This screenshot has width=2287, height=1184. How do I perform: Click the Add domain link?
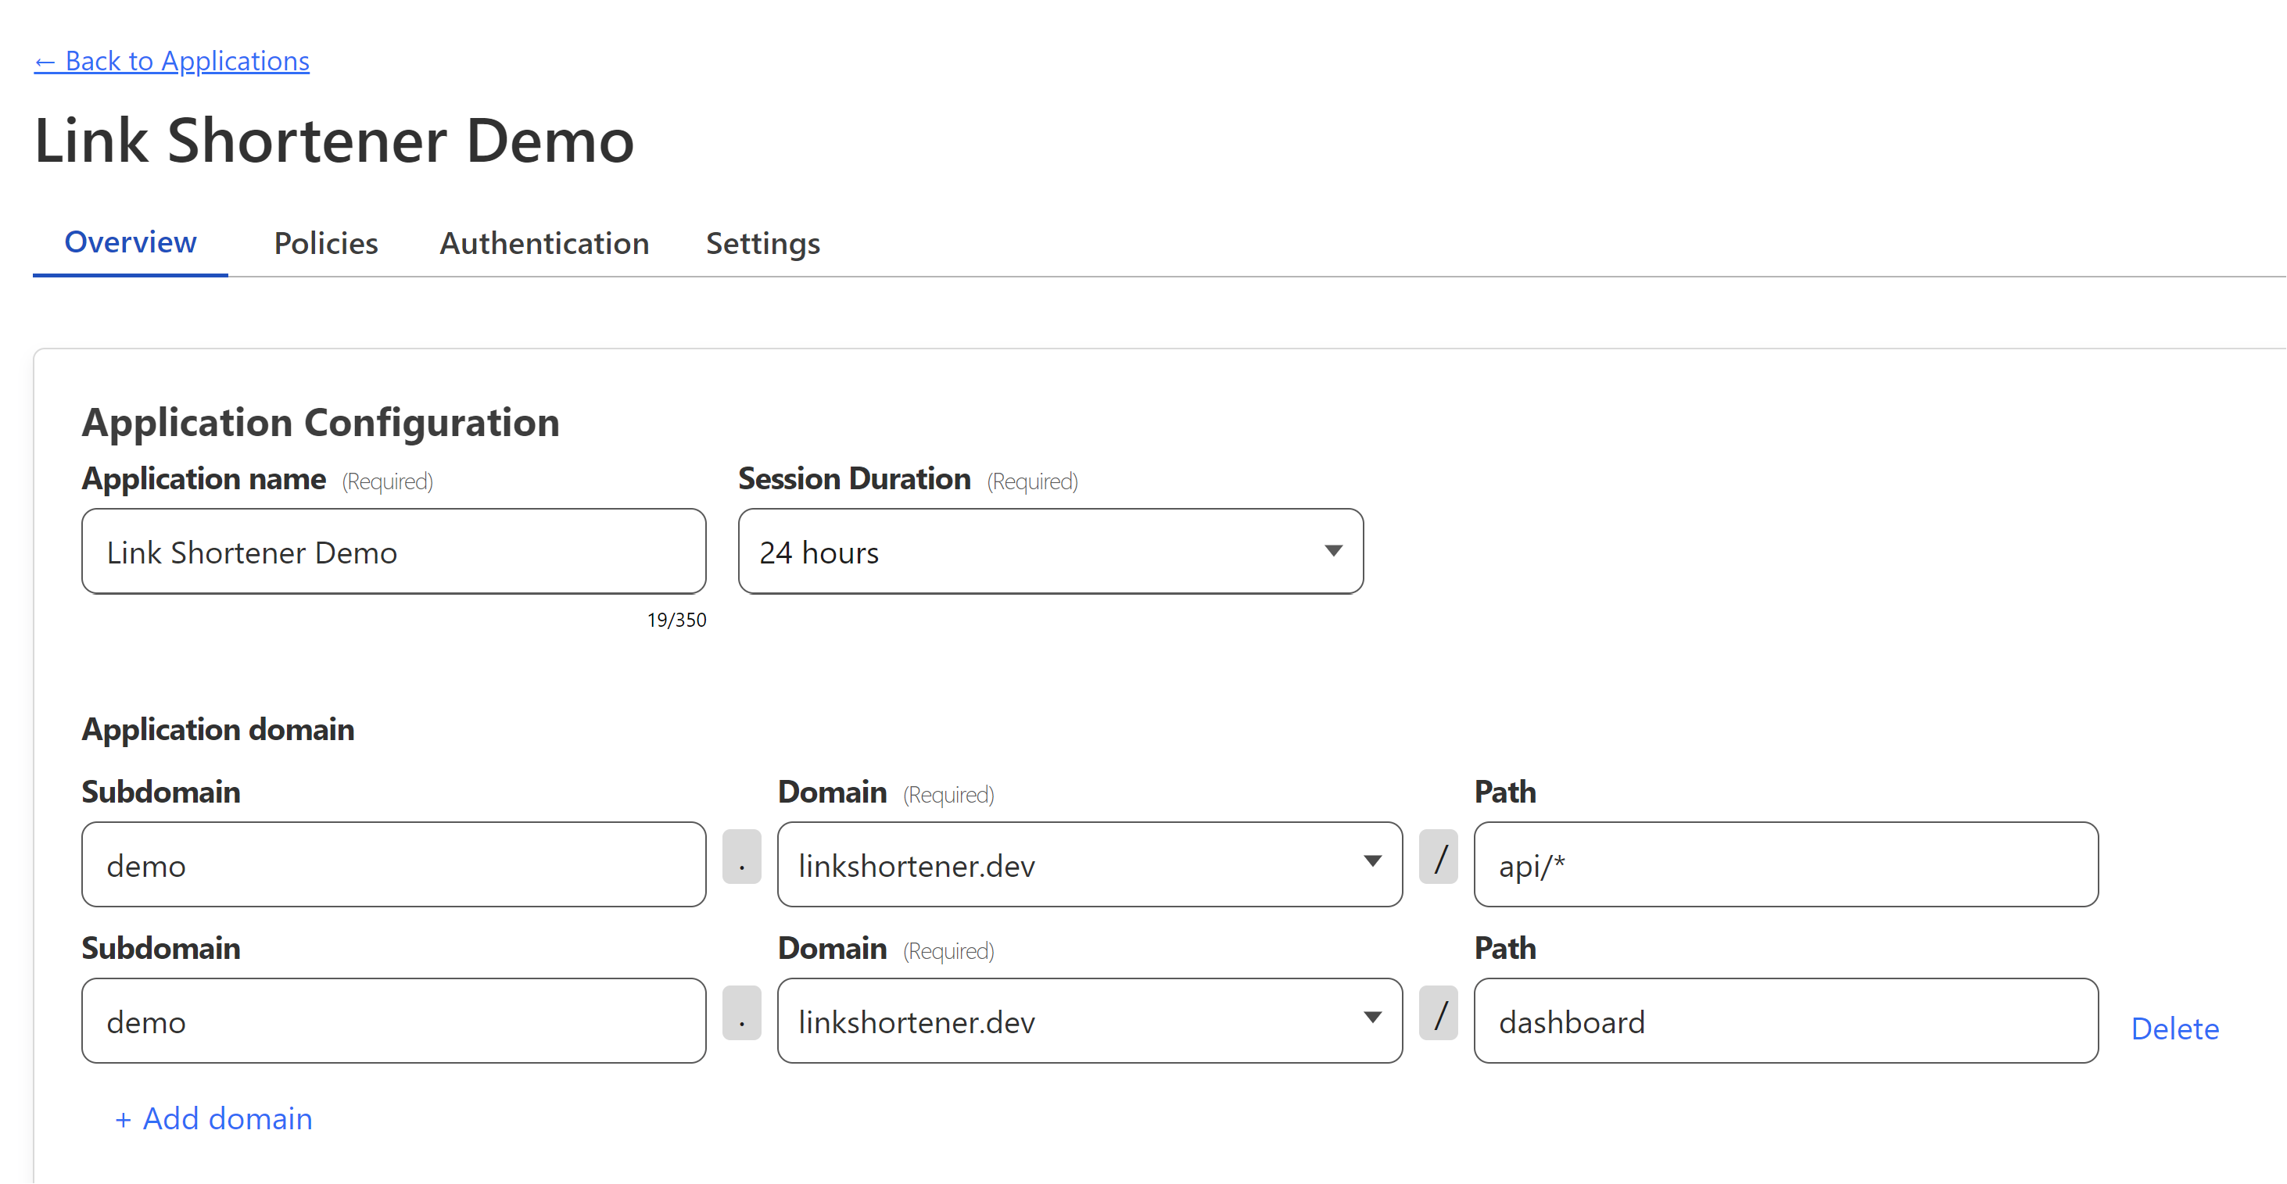(x=213, y=1118)
